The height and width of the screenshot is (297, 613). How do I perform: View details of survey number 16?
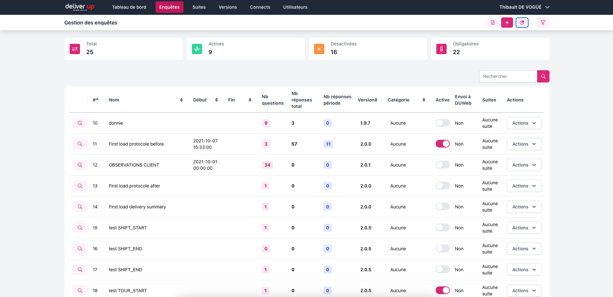point(80,249)
